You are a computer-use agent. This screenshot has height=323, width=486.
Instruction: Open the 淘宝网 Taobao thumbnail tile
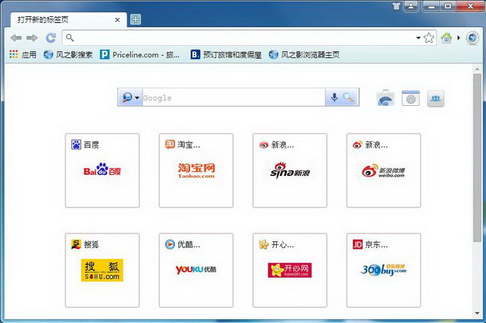pyautogui.click(x=196, y=171)
